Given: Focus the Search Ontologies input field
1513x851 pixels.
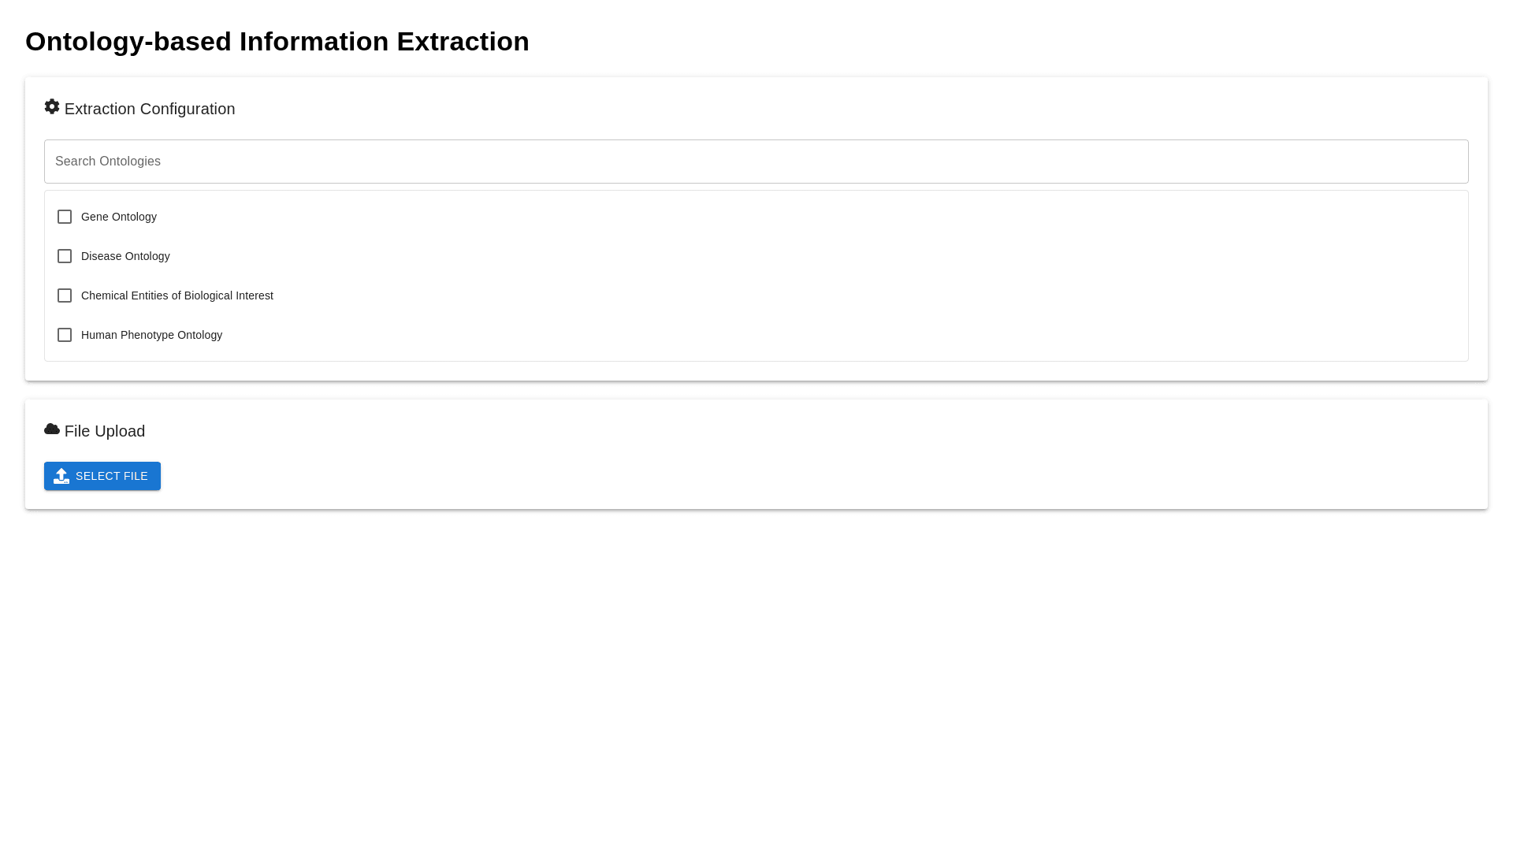Looking at the screenshot, I should point(756,162).
